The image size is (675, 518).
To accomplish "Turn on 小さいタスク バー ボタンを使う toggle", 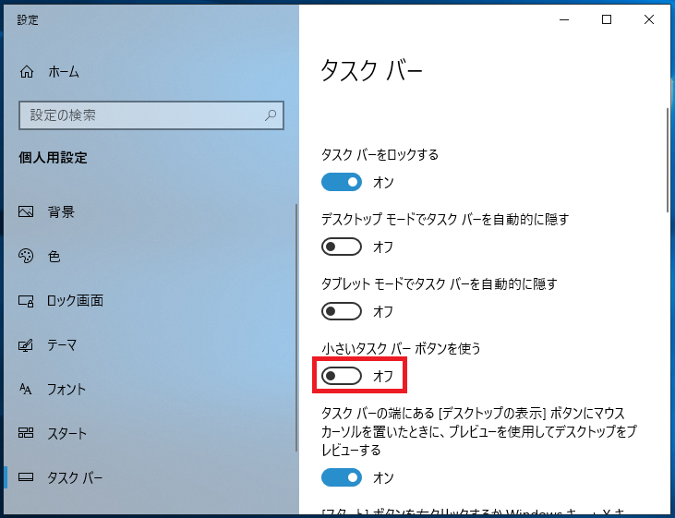I will click(342, 376).
